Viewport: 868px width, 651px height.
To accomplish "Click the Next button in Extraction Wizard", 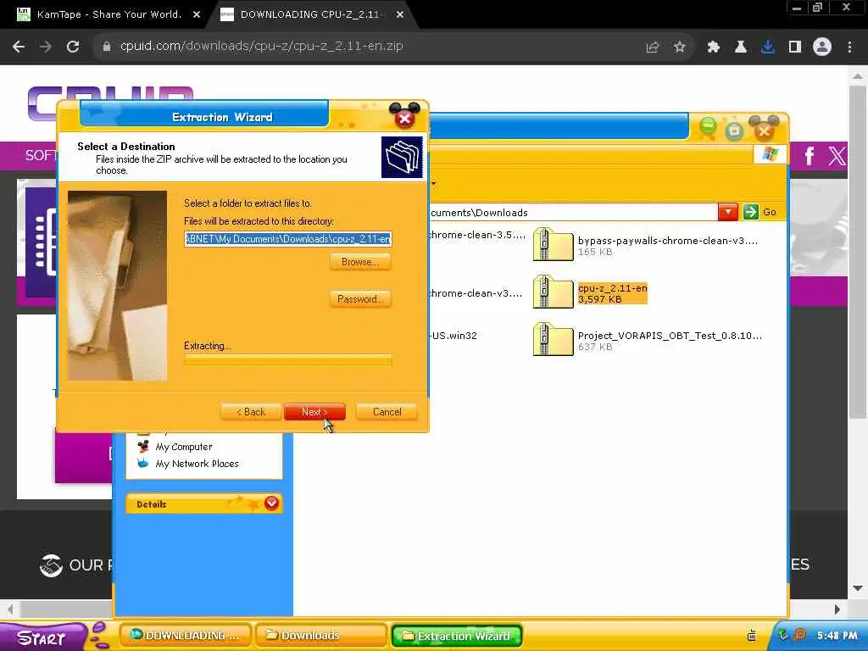I will [x=314, y=412].
